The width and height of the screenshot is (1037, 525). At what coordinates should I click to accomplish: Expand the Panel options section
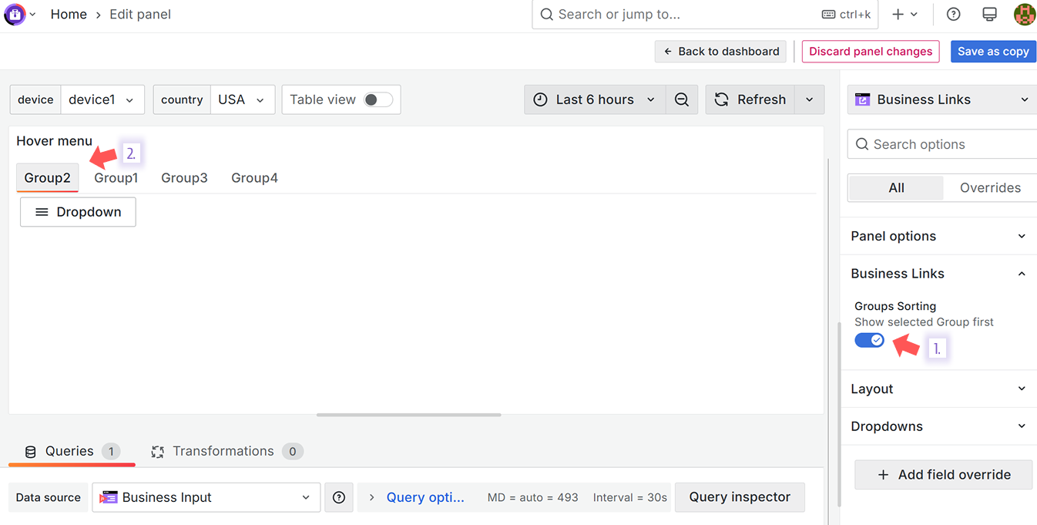tap(938, 236)
